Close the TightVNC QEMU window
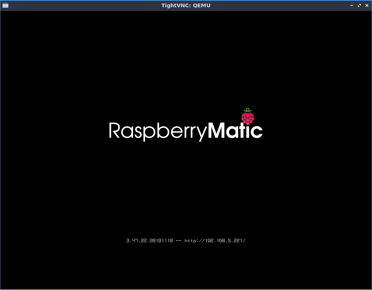 pyautogui.click(x=367, y=5)
